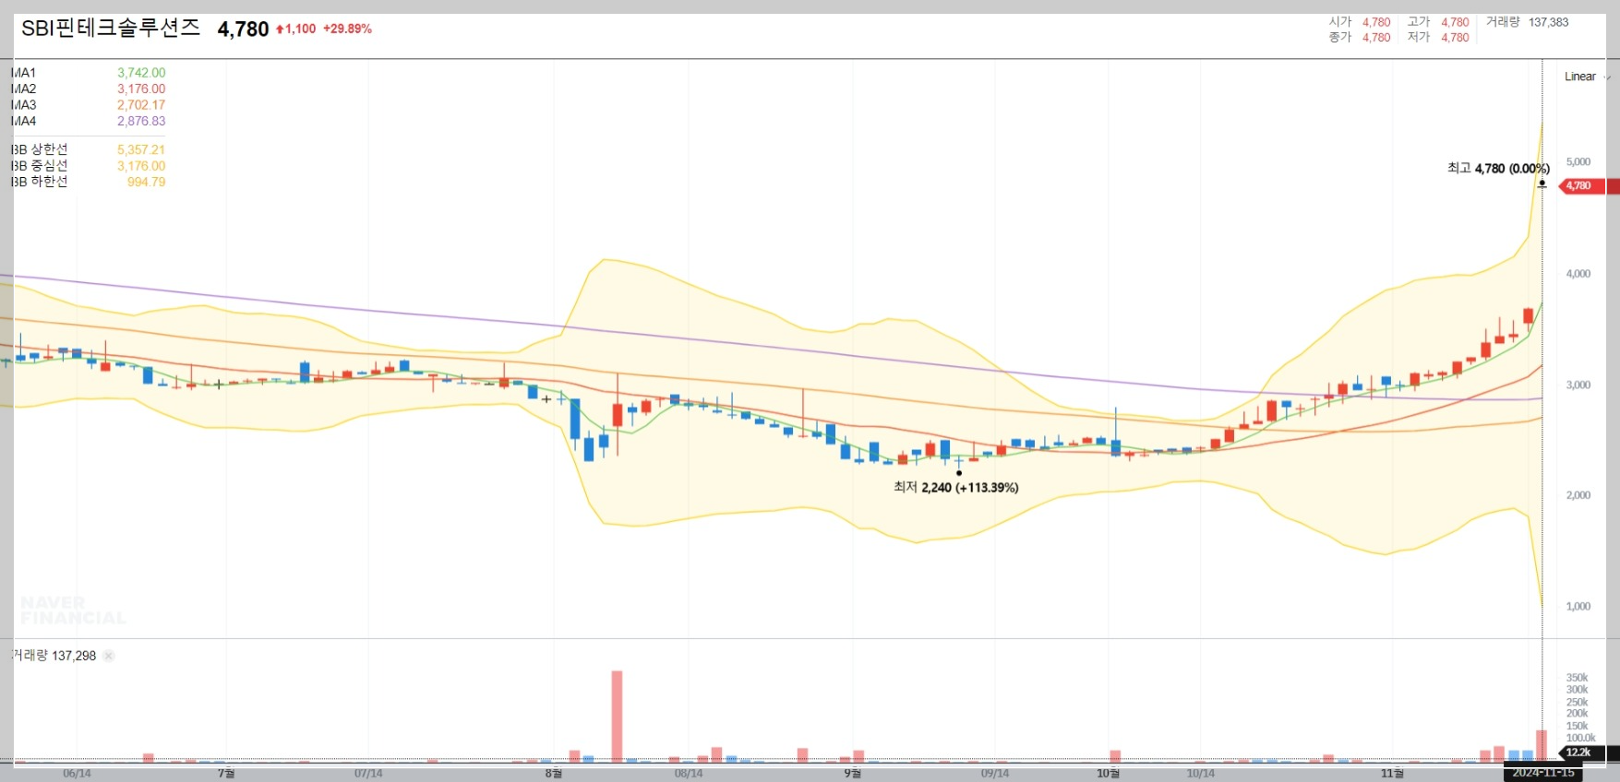Select the MA4 value 2,876.83

(x=141, y=121)
